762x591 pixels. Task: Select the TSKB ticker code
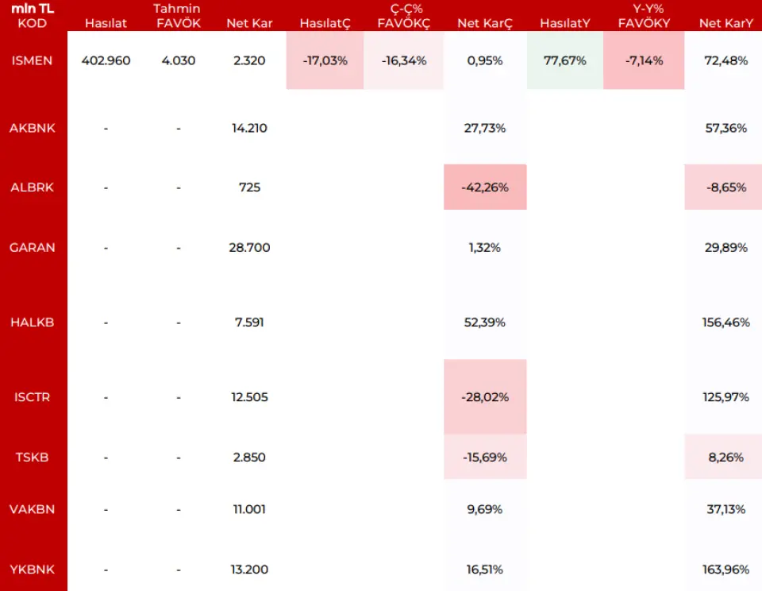pos(33,458)
